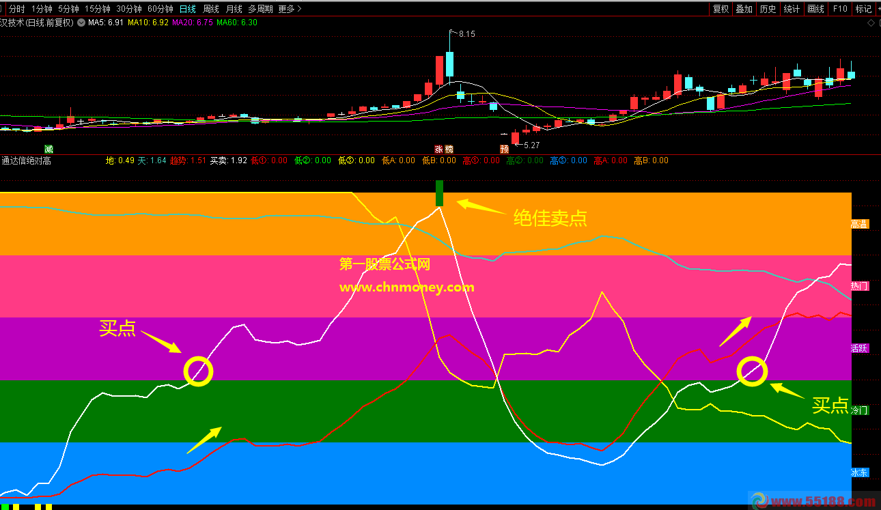Click the 标记 mark button

[863, 9]
